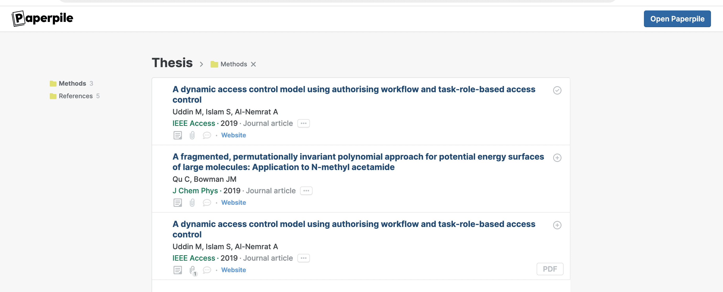
Task: Expand details ellipsis for first IEEE Access paper
Action: (x=303, y=123)
